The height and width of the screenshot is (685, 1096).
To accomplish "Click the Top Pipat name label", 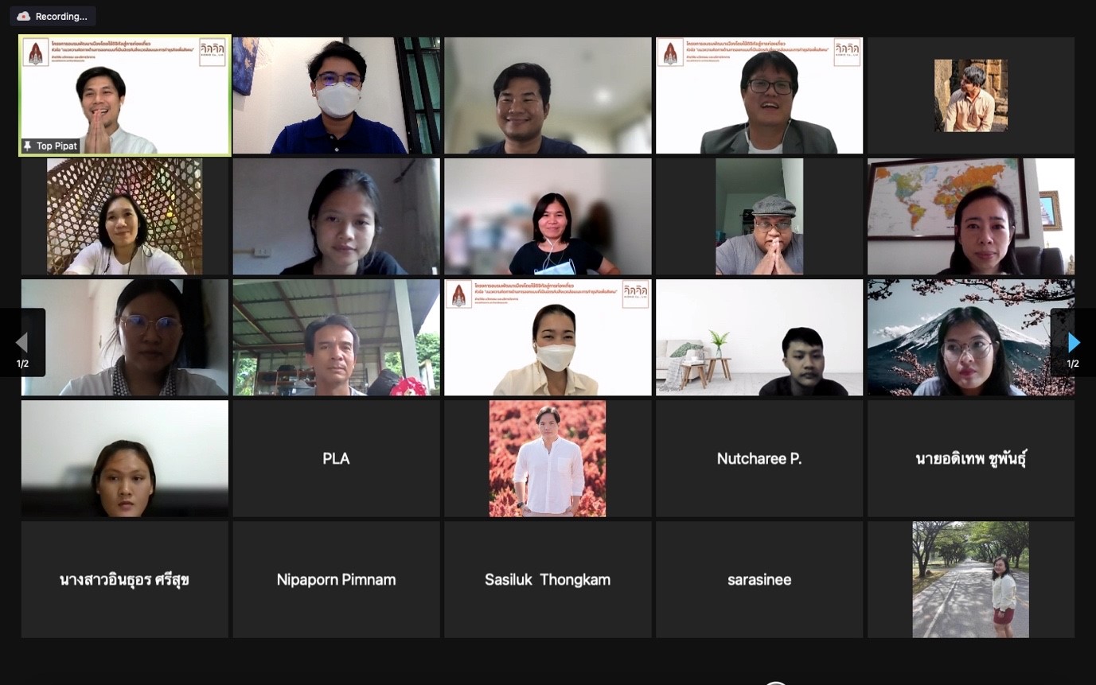I will tap(57, 146).
